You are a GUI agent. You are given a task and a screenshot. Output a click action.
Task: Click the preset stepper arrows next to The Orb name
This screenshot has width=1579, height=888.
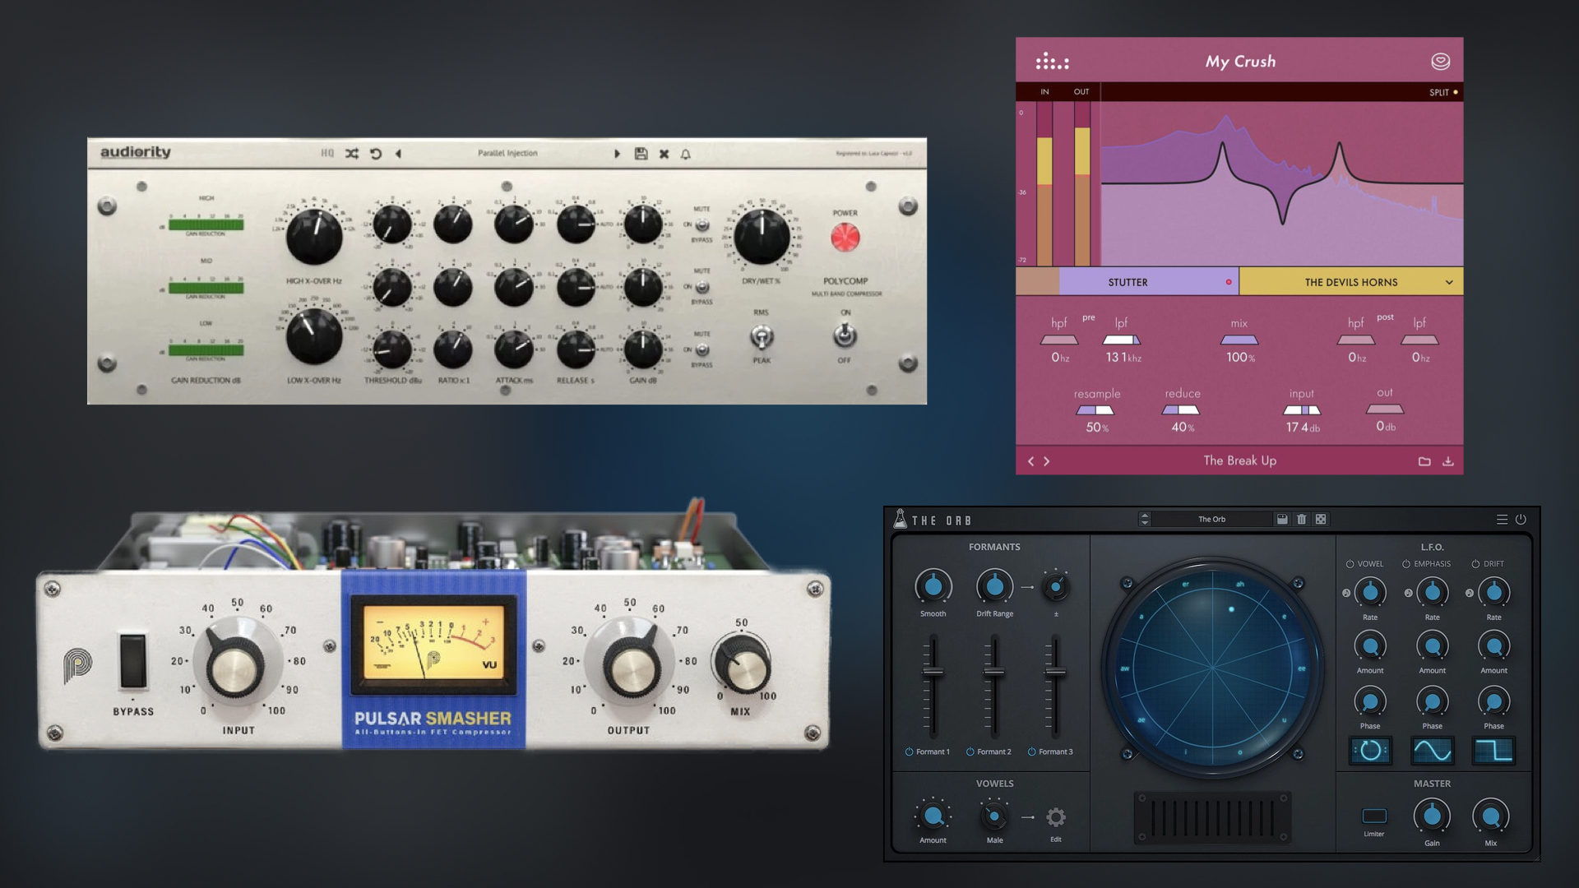1145,519
